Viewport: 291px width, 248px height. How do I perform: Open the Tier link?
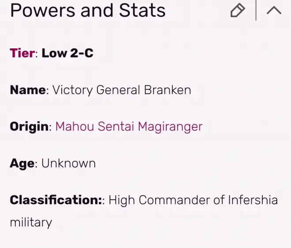tap(22, 53)
